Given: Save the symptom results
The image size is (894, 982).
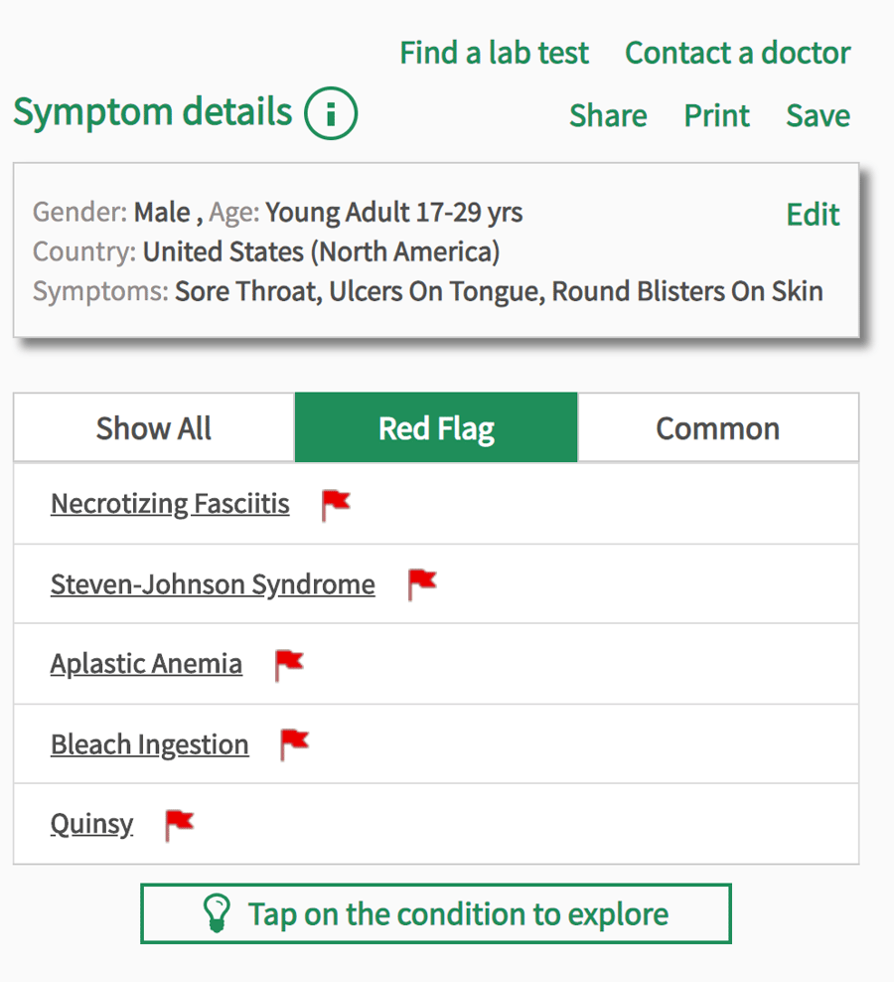Looking at the screenshot, I should click(x=818, y=115).
